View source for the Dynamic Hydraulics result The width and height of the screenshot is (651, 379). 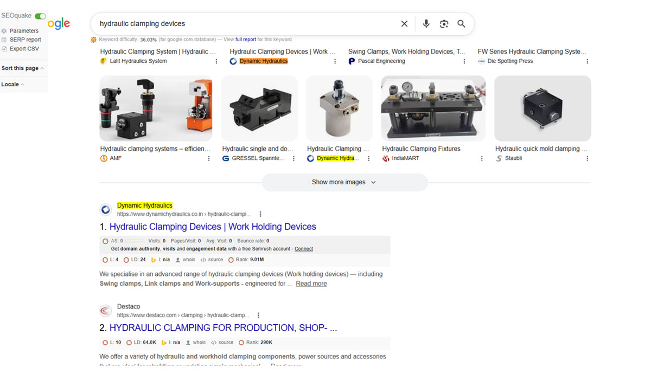point(212,260)
